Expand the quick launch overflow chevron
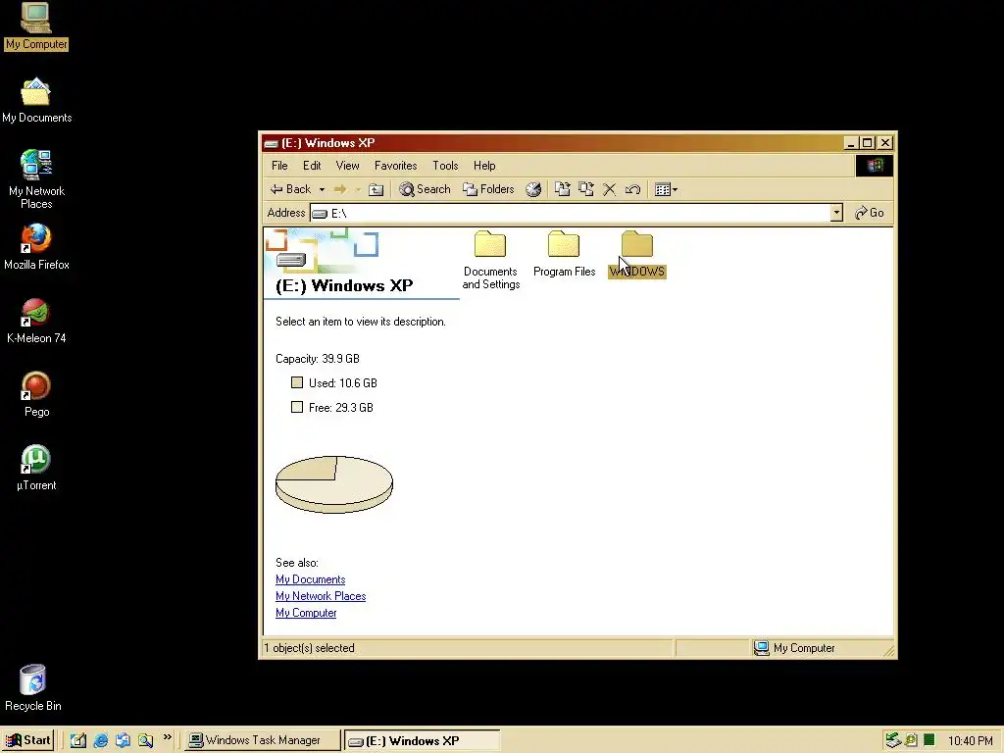1004x753 pixels. (x=167, y=738)
